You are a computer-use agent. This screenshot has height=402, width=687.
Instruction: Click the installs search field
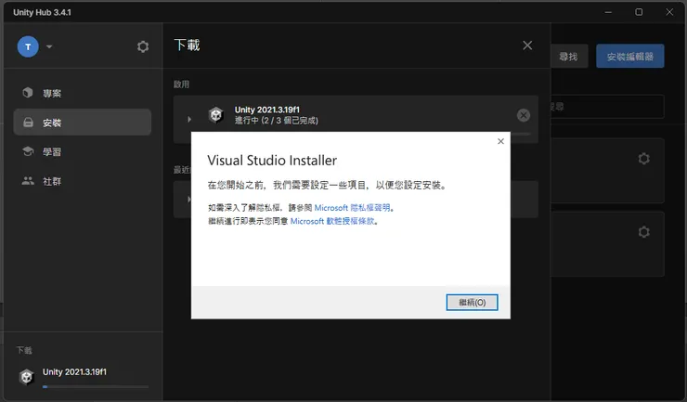point(607,107)
